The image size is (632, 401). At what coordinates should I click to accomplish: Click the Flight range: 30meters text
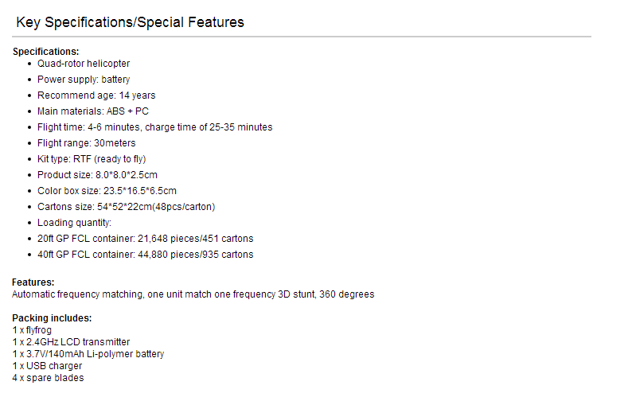pos(86,143)
